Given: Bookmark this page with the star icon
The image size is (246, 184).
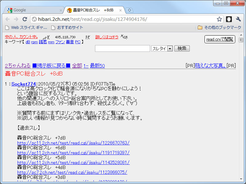Looking at the screenshot, I should pyautogui.click(x=219, y=19).
